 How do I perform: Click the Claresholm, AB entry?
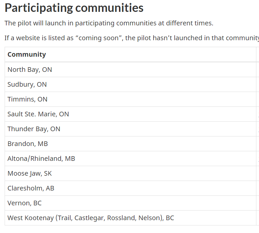pos(130,188)
